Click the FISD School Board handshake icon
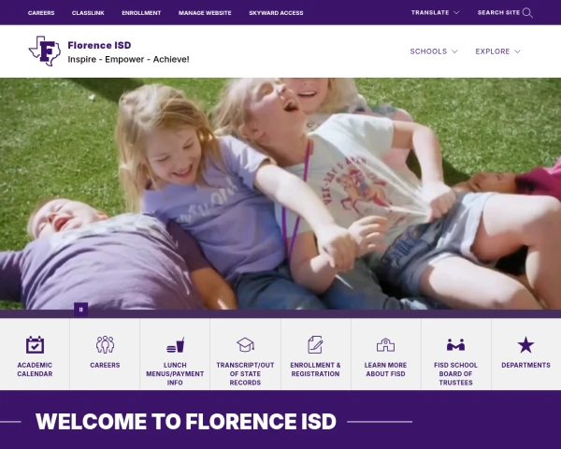This screenshot has width=561, height=449. [x=455, y=345]
